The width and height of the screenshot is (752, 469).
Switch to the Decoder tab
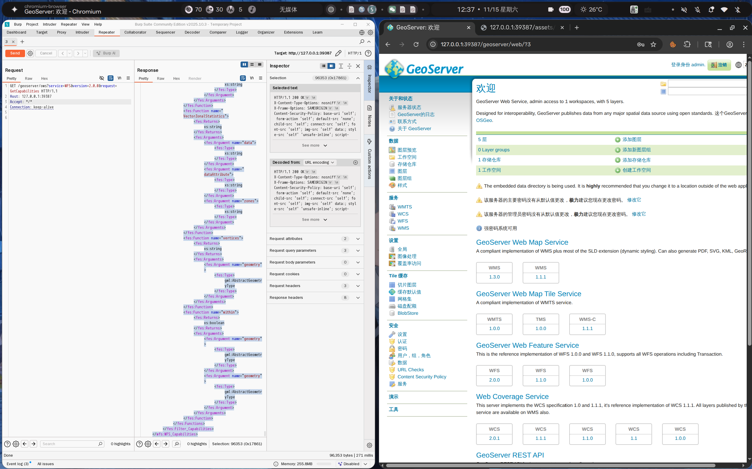coord(192,32)
